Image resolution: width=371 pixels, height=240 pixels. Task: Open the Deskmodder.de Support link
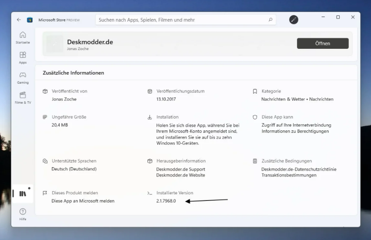pos(180,169)
